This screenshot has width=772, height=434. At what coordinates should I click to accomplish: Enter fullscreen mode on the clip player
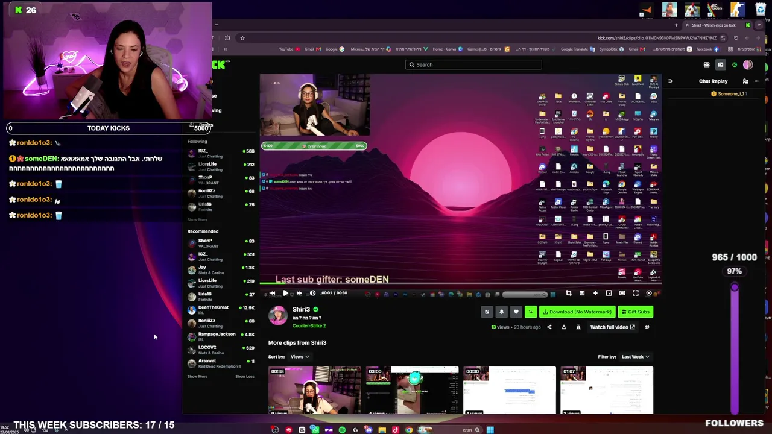(635, 293)
